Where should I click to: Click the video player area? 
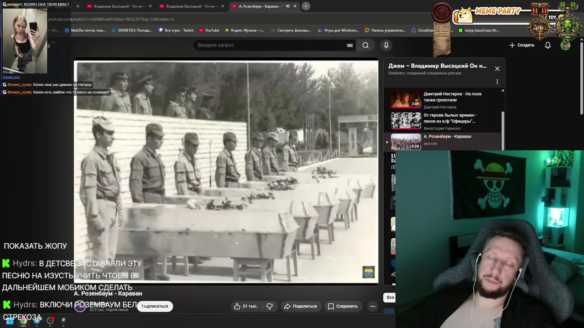coord(226,172)
